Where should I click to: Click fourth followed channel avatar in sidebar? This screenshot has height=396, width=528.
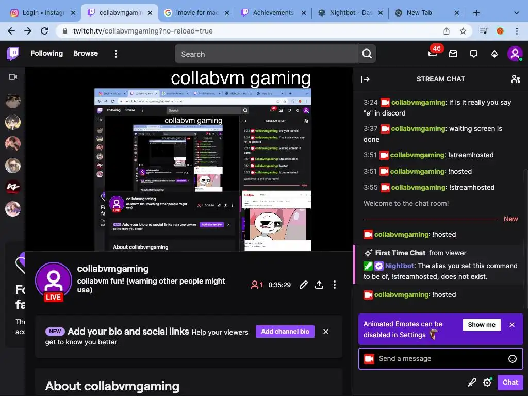click(13, 166)
